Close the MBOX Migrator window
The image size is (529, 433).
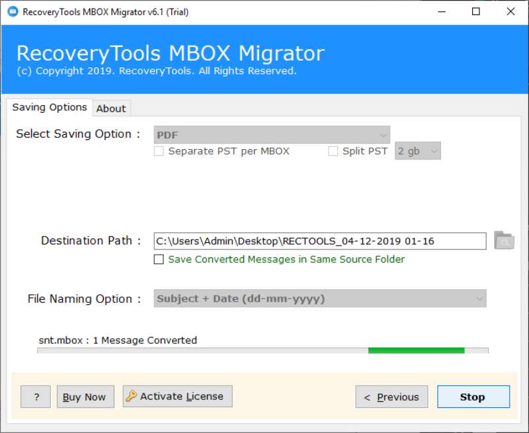pos(510,12)
